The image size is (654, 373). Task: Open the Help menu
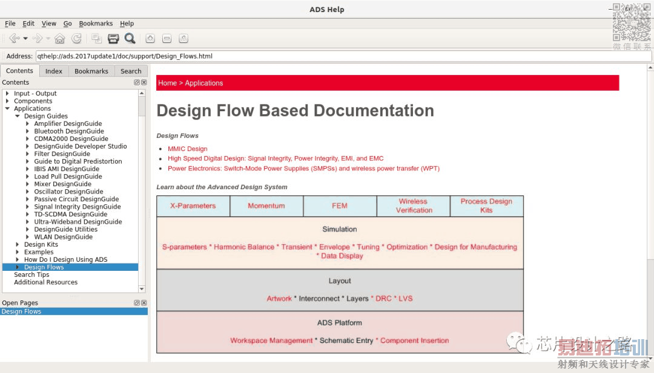tap(127, 24)
